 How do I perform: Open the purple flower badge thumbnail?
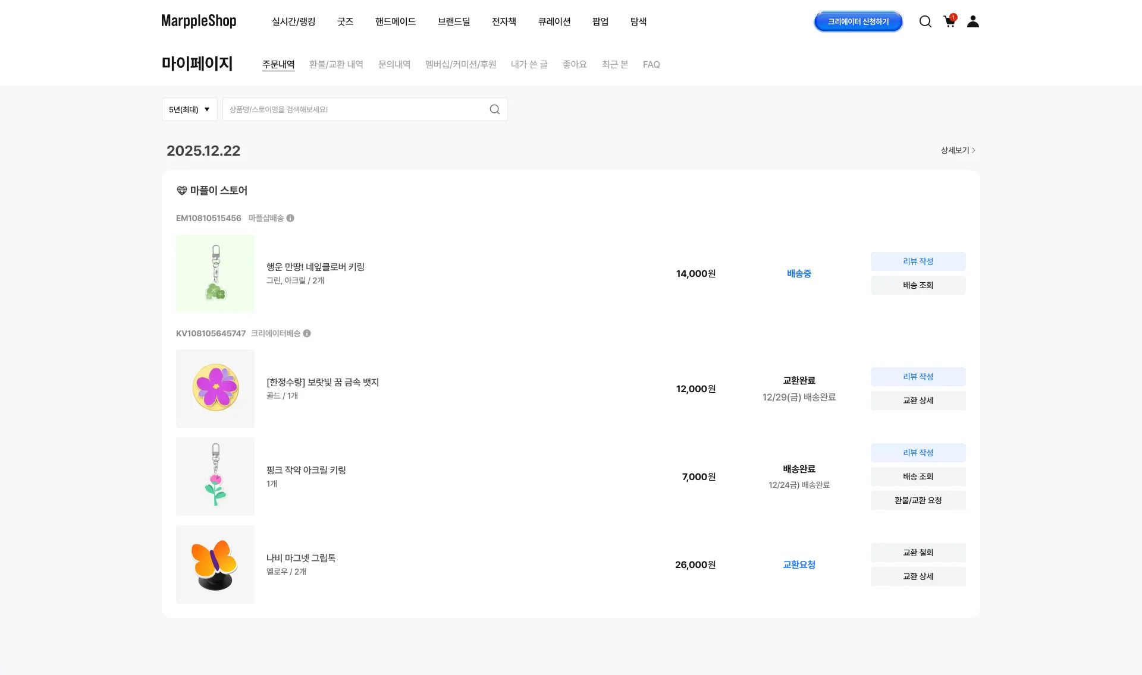coord(215,389)
